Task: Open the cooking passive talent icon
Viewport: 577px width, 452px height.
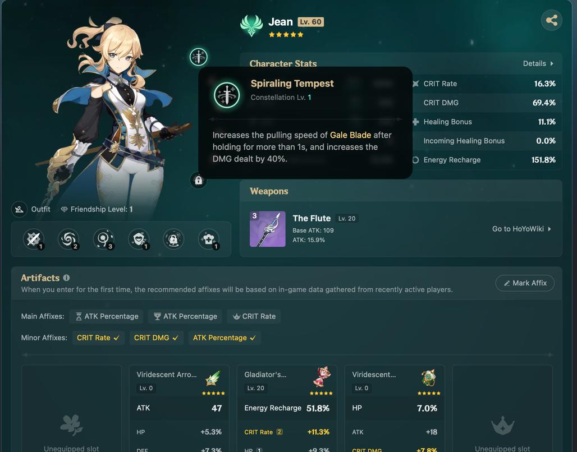Action: (209, 239)
